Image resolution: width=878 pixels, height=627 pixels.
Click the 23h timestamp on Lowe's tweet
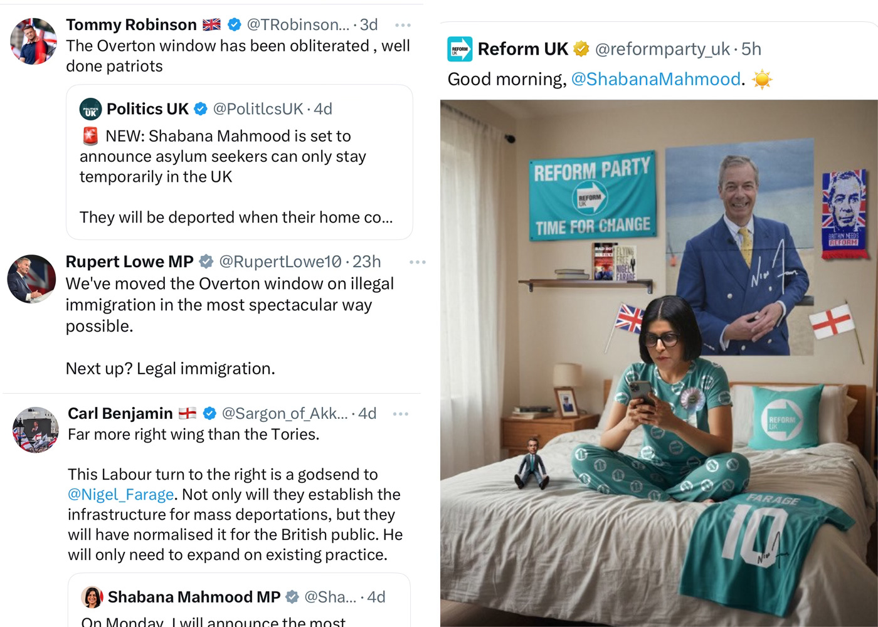click(367, 261)
